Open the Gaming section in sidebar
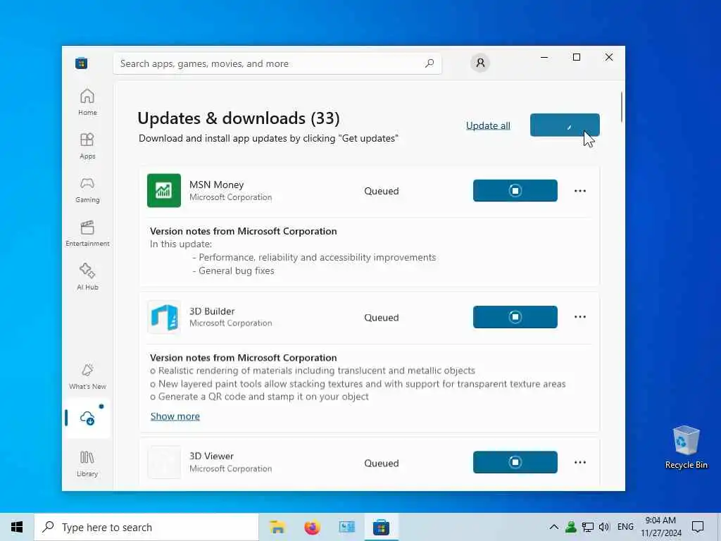Screen dimensions: 721x541 87,189
